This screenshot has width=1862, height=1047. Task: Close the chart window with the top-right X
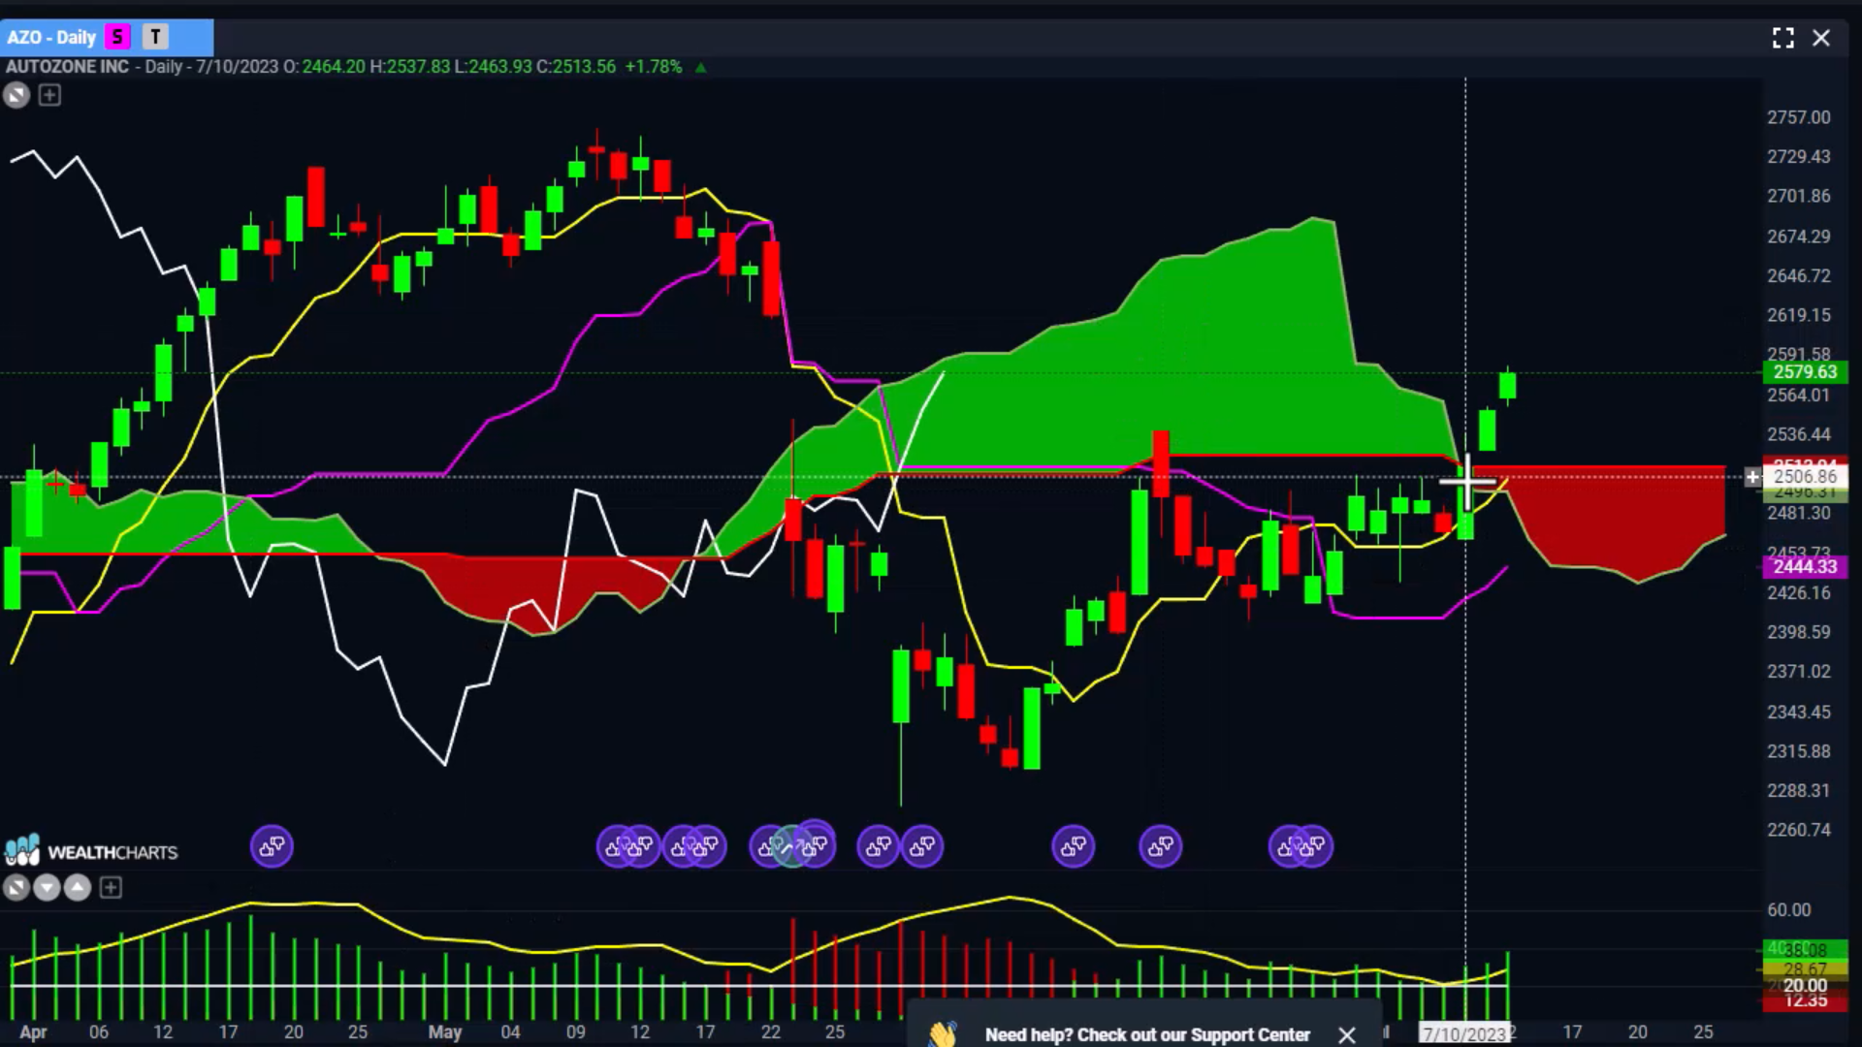1821,38
